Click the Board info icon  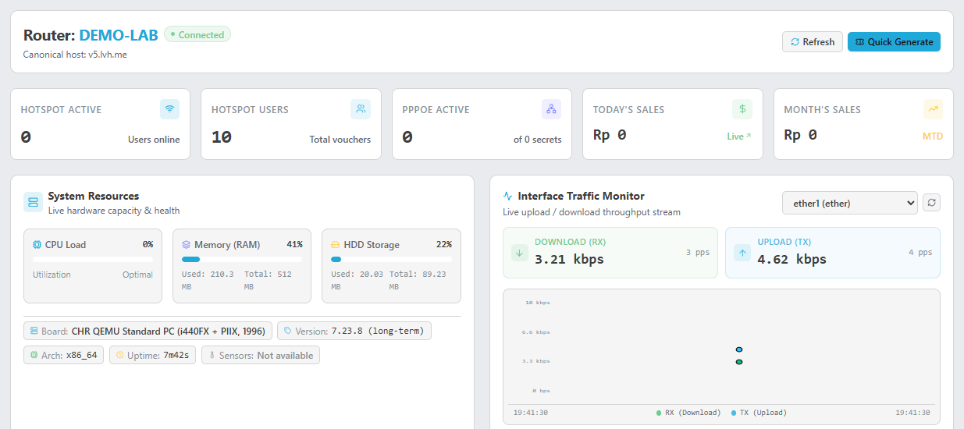(x=34, y=331)
